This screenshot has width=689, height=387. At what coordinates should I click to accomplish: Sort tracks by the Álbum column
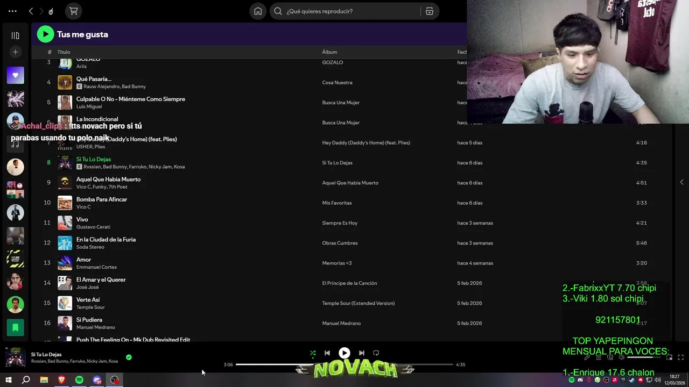pyautogui.click(x=329, y=52)
